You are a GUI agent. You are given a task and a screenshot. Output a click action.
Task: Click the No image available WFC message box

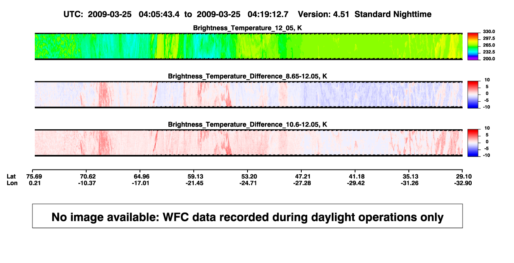(x=248, y=216)
